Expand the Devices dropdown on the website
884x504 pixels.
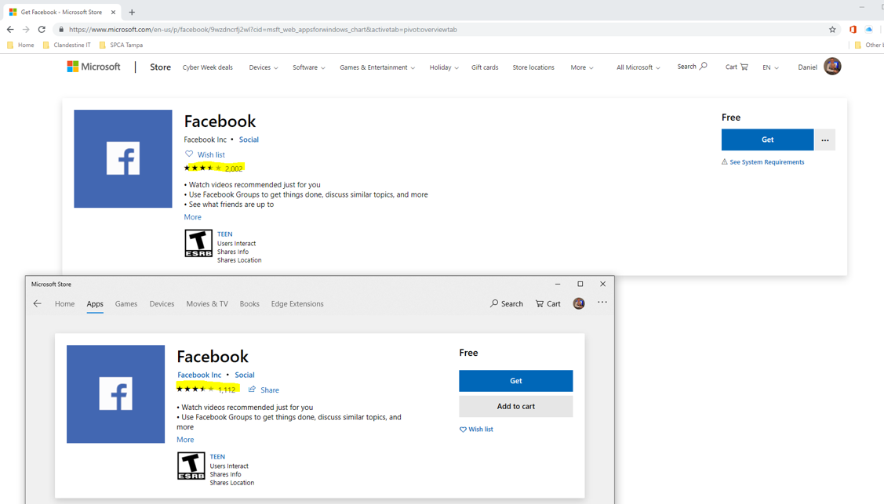point(264,67)
